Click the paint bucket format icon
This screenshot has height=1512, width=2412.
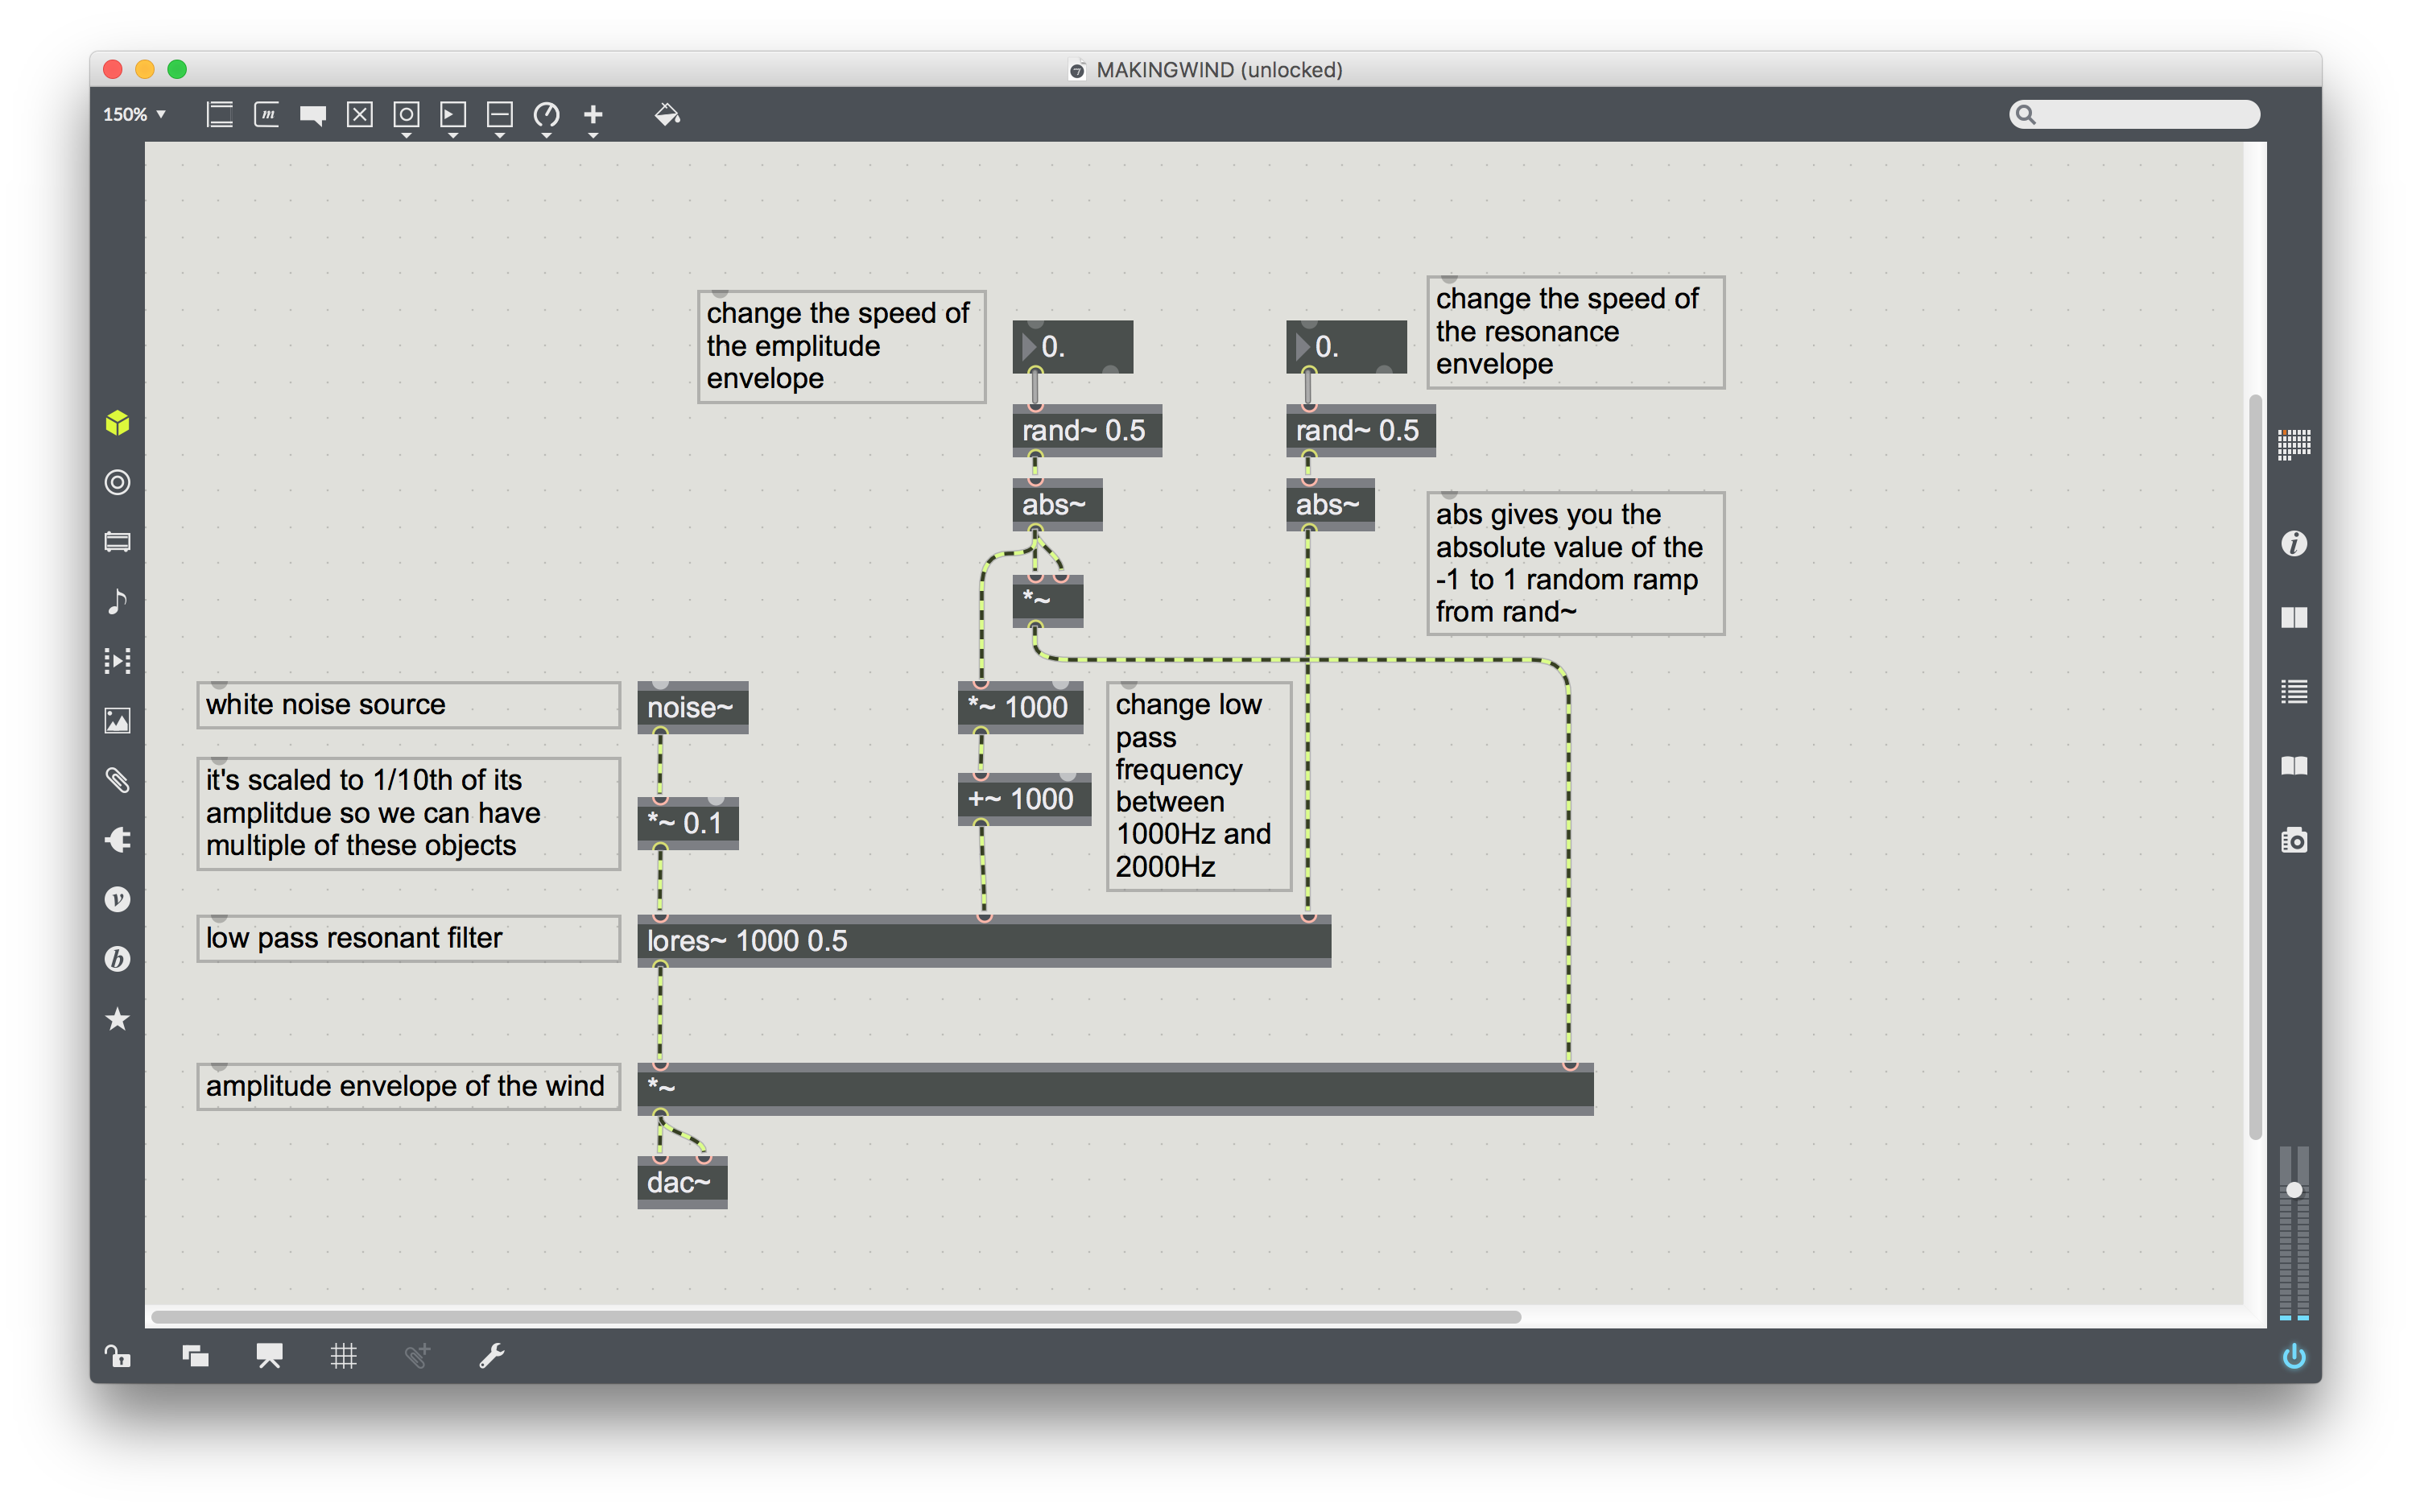tap(667, 115)
